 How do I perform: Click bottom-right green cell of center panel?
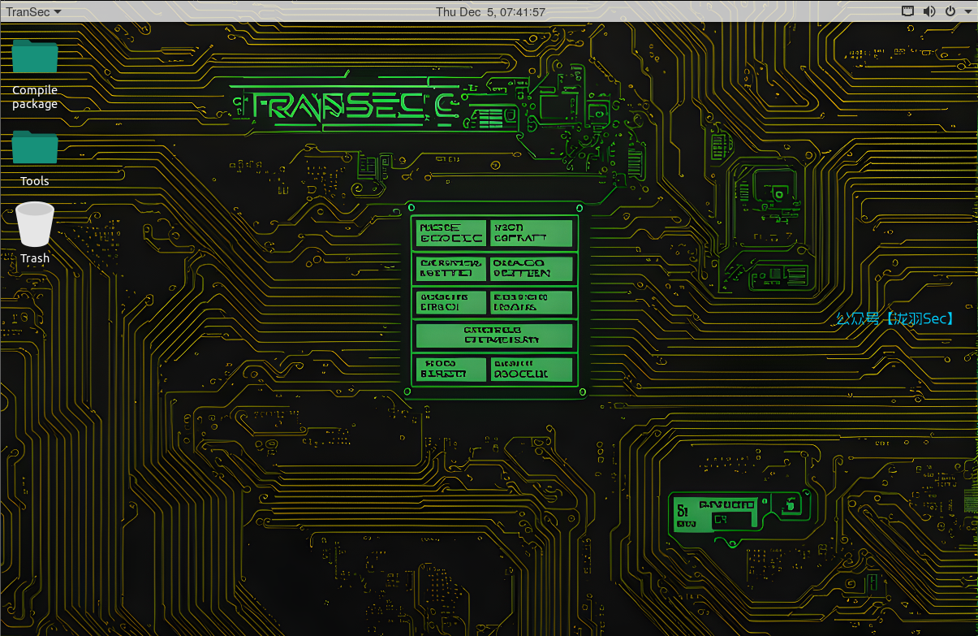[532, 370]
